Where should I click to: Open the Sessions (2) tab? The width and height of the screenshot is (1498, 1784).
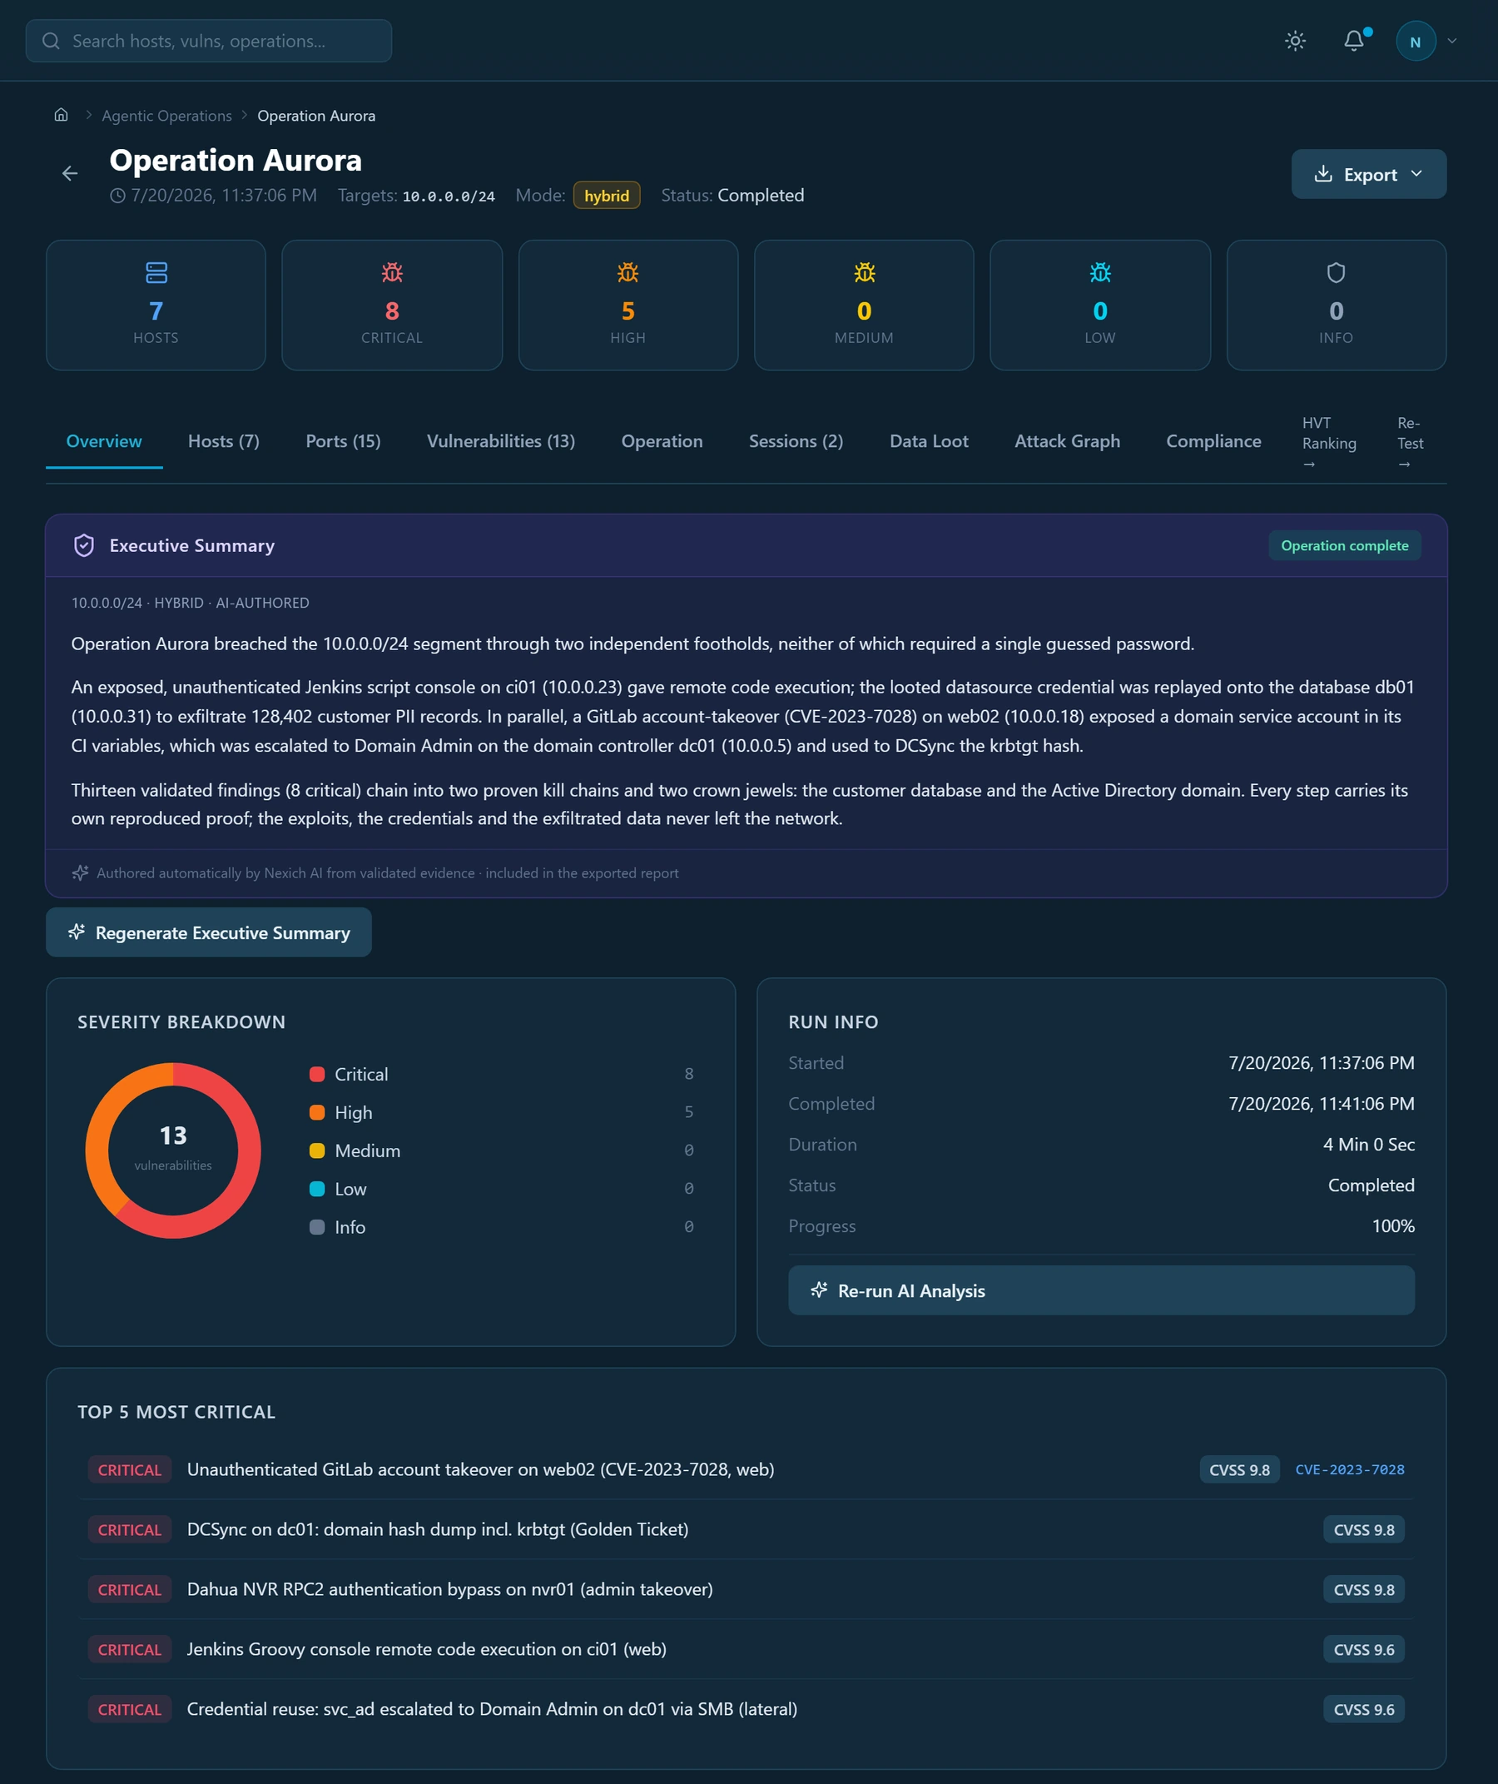click(x=796, y=441)
